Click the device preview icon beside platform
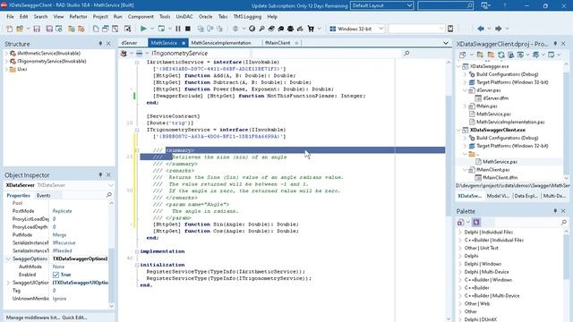Screen dimensions: 573x322 tap(450, 29)
